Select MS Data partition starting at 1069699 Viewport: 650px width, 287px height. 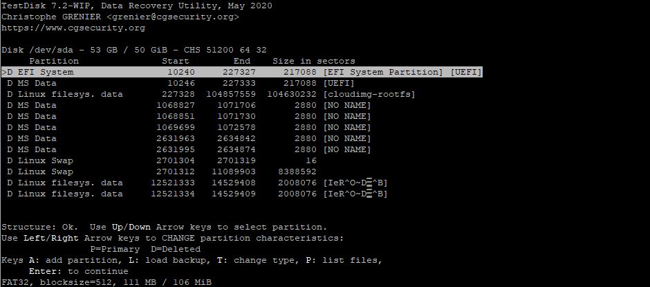(189, 127)
